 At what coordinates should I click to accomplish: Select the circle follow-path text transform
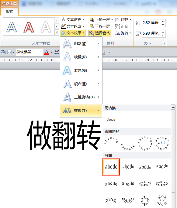pyautogui.click(x=145, y=143)
